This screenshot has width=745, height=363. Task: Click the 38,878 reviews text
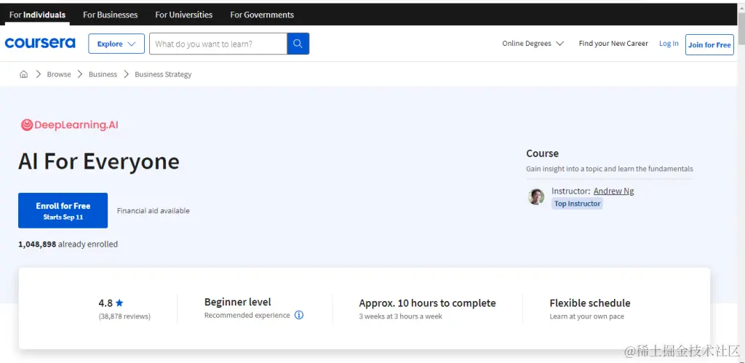click(x=124, y=316)
